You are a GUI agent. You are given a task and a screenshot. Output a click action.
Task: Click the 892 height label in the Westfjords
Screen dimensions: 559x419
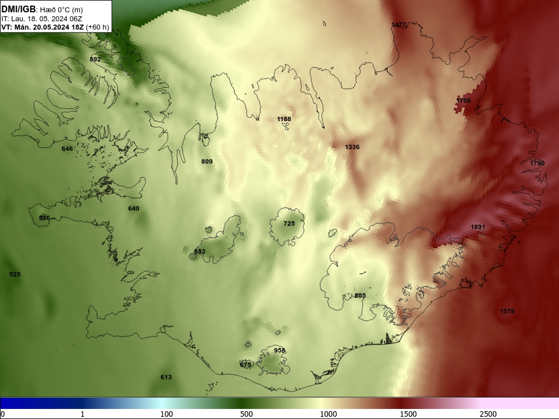(95, 59)
